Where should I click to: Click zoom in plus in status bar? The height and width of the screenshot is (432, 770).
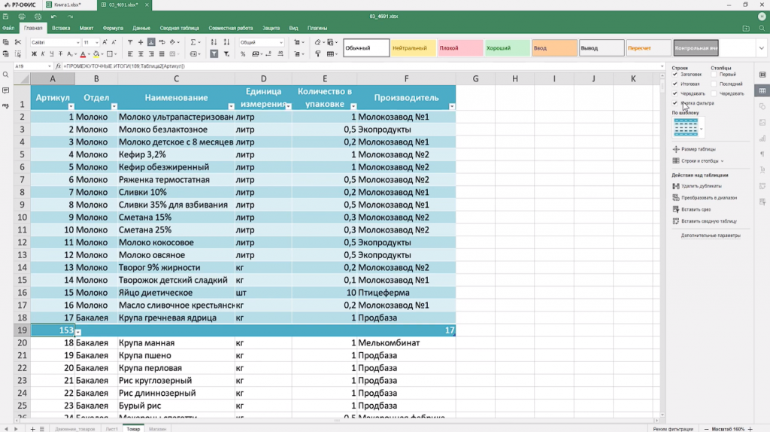pos(750,429)
